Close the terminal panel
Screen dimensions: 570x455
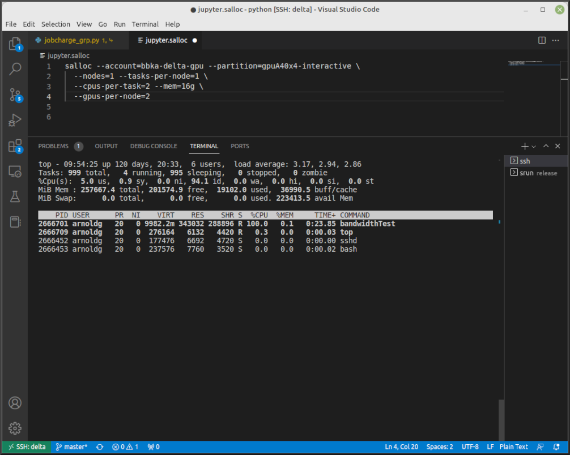[558, 146]
